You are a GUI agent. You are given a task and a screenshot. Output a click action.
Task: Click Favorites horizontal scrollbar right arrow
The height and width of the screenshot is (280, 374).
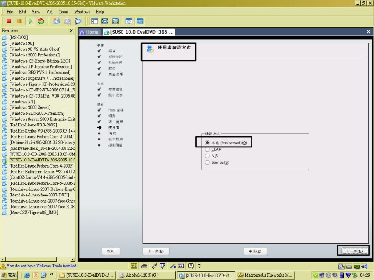73,259
